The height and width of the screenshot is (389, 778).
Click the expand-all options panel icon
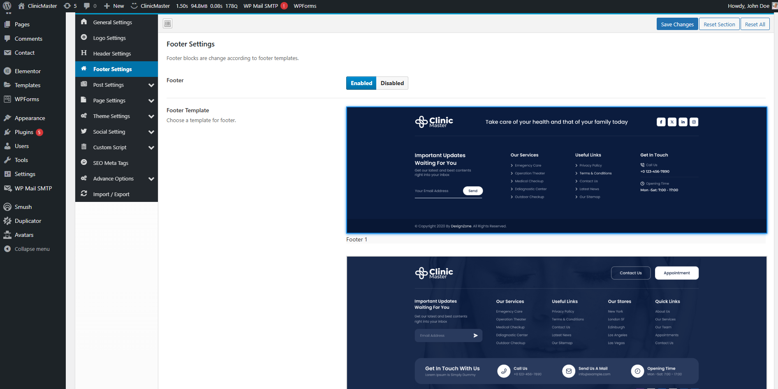[167, 23]
